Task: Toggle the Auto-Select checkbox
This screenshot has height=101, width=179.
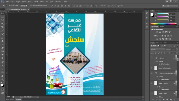Action: (10, 6)
